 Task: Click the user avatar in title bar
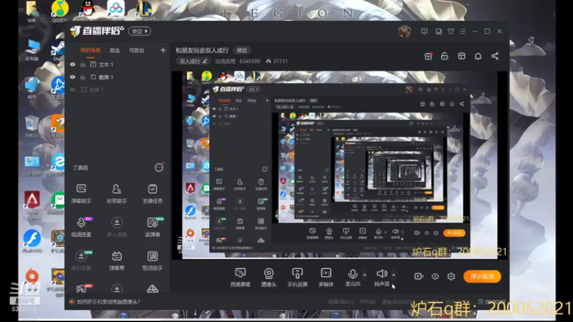[x=405, y=31]
